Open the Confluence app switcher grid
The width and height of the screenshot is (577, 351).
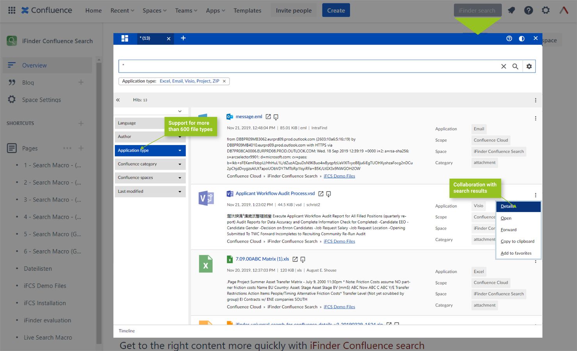12,10
